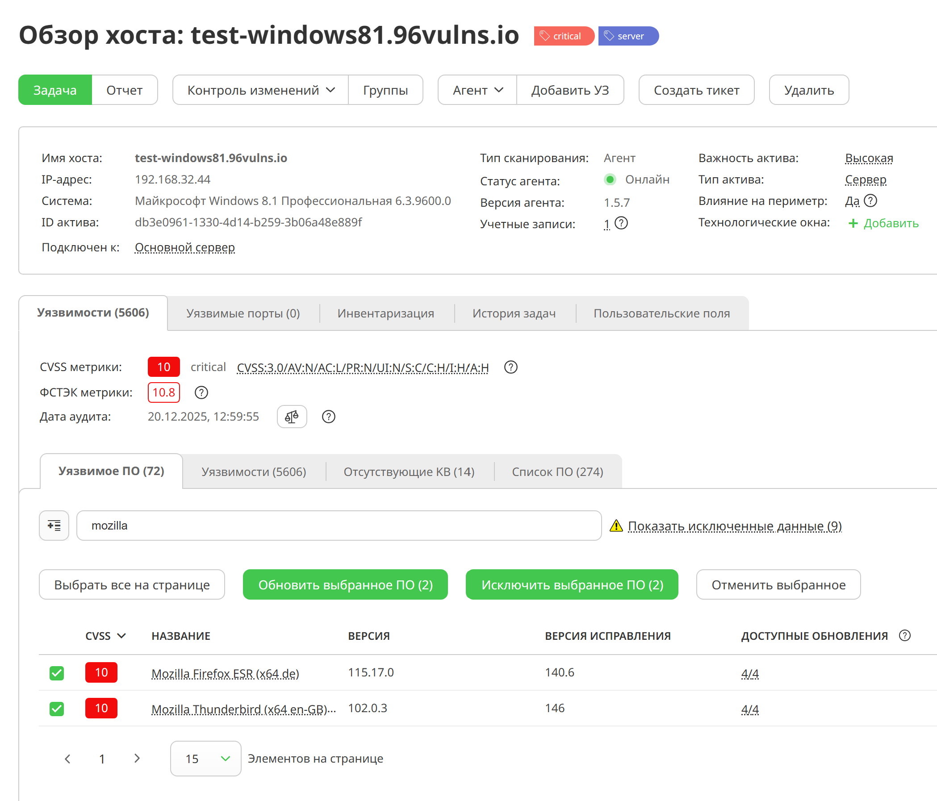The width and height of the screenshot is (937, 801).
Task: Click the help icon next to the ФСТЭК metrics
Action: [201, 392]
